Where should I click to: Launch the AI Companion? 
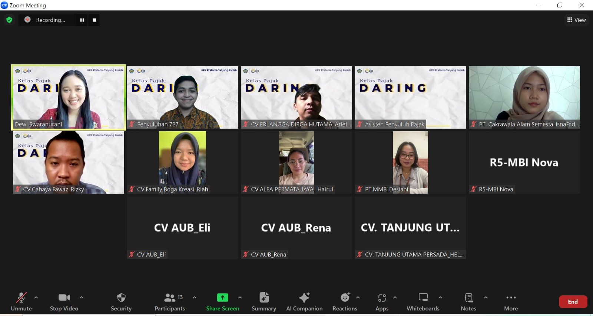click(x=304, y=302)
